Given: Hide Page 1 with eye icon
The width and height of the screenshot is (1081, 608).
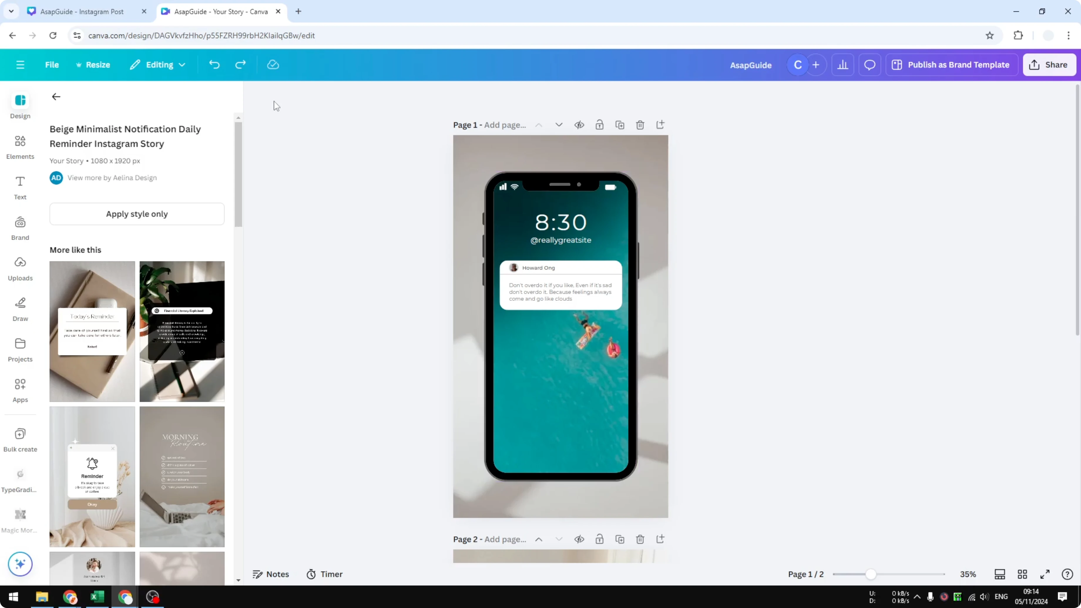Looking at the screenshot, I should (x=579, y=125).
